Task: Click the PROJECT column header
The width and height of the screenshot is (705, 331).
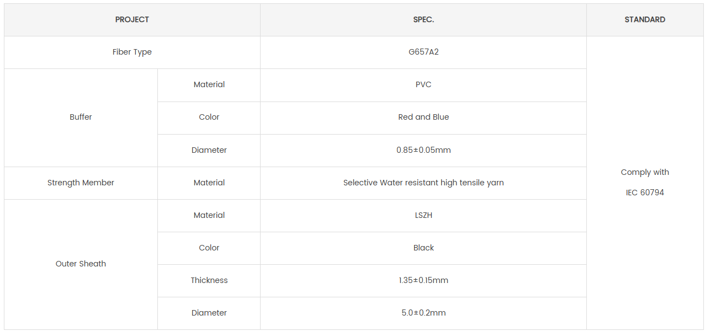Action: point(132,20)
